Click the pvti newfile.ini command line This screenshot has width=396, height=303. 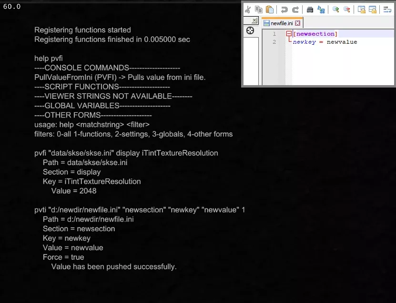pos(140,210)
